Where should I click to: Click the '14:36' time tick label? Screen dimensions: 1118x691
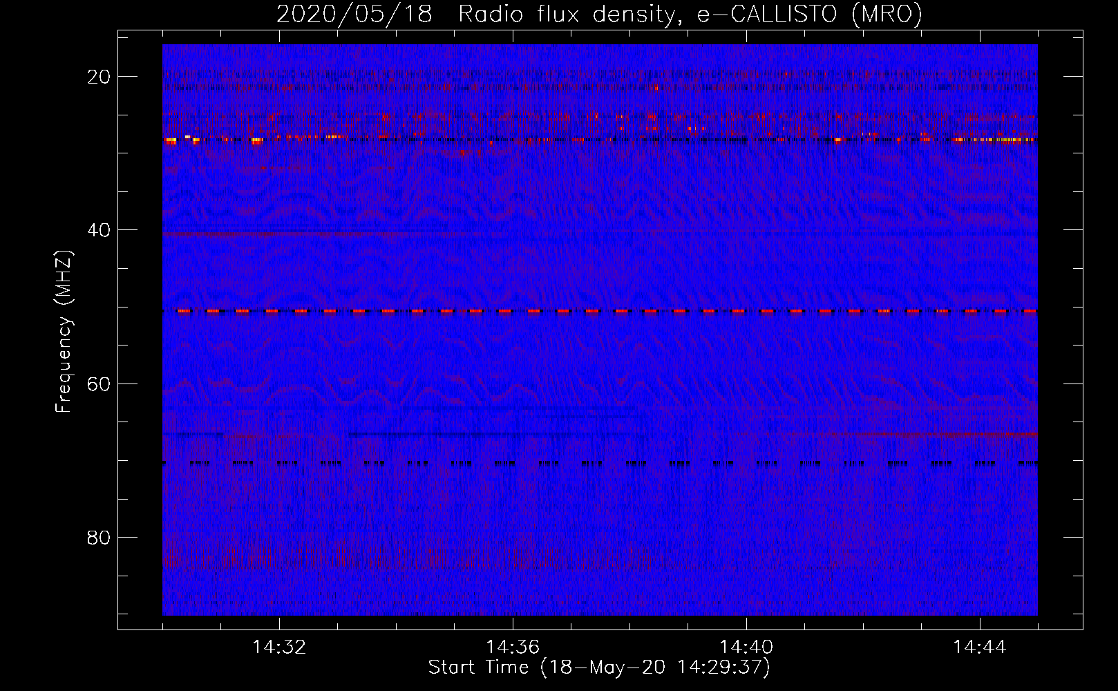pyautogui.click(x=513, y=647)
